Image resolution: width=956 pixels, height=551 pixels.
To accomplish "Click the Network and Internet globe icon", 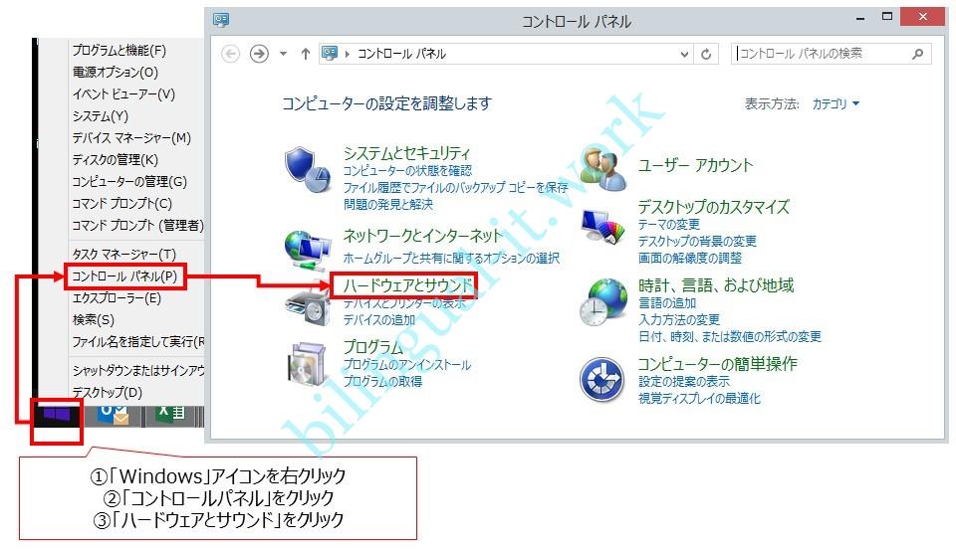I will tap(308, 246).
